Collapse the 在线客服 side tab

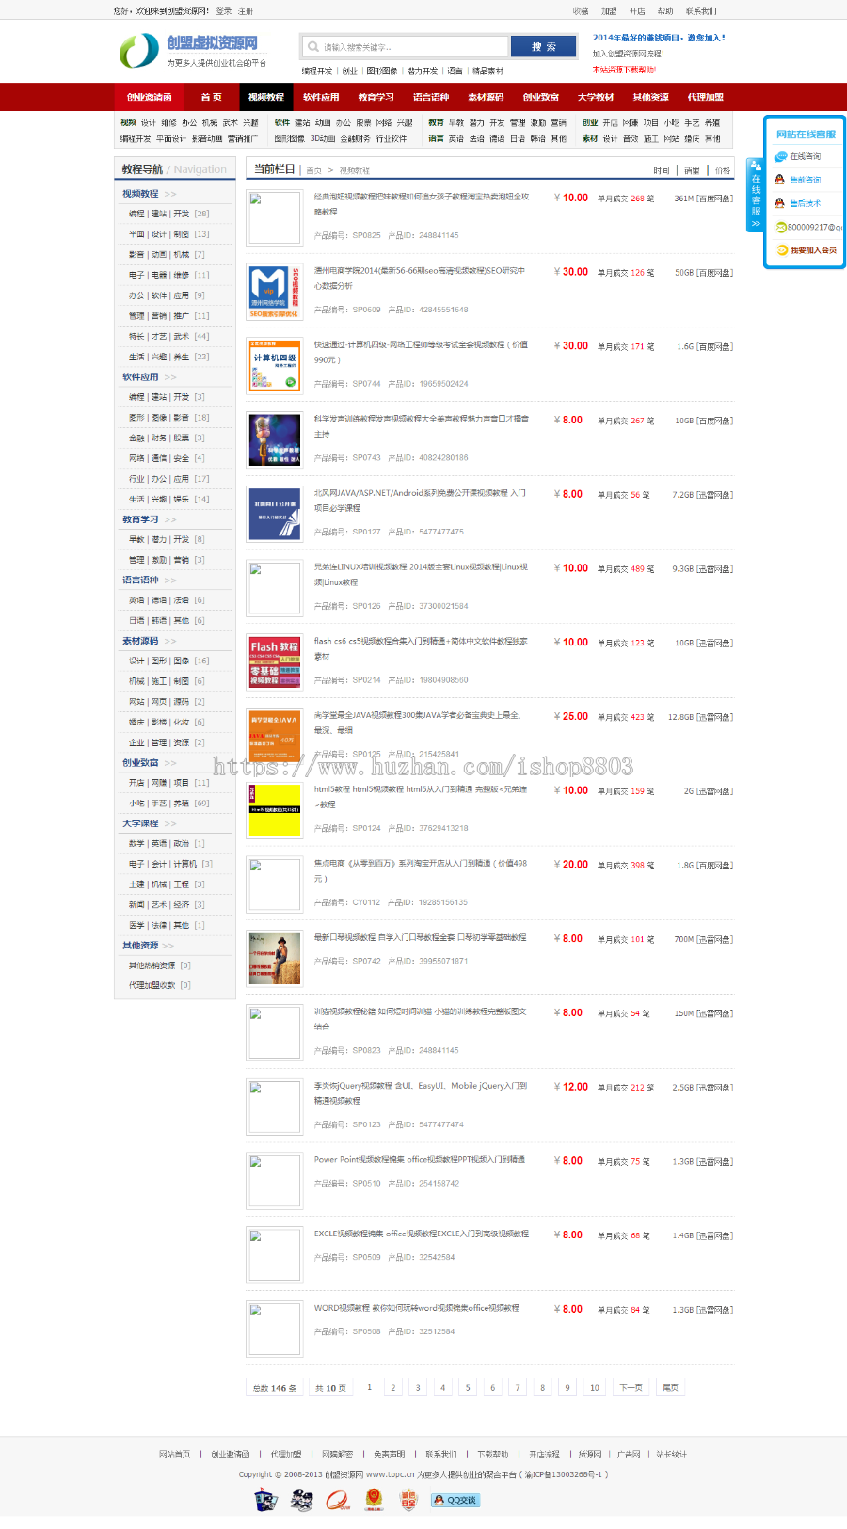click(x=755, y=196)
